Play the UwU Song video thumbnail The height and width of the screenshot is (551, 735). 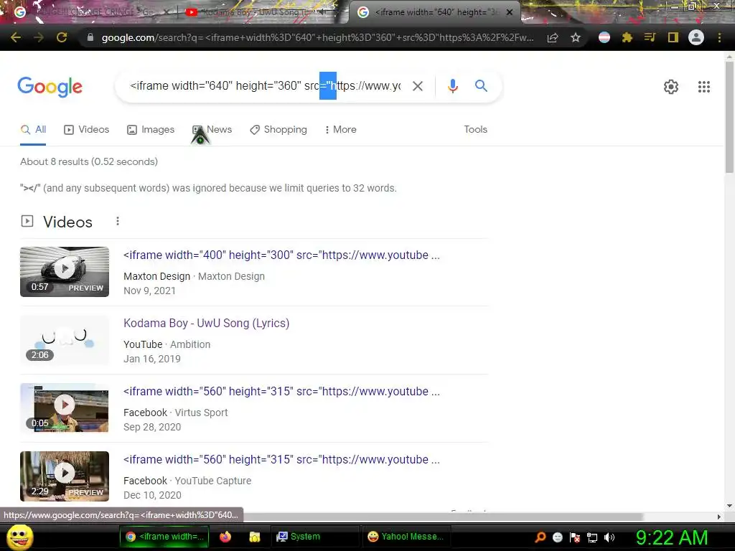point(65,339)
